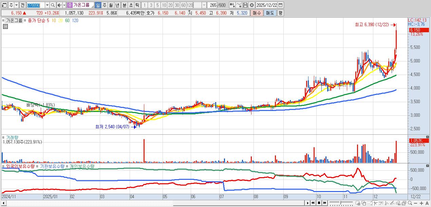Select interval preset 120
The image size is (431, 207).
point(190,5)
